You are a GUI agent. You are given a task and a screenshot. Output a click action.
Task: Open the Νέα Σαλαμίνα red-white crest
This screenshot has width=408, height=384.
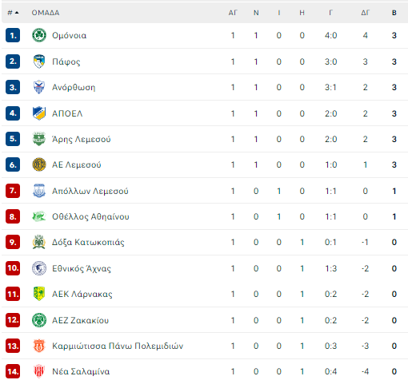coord(39,371)
